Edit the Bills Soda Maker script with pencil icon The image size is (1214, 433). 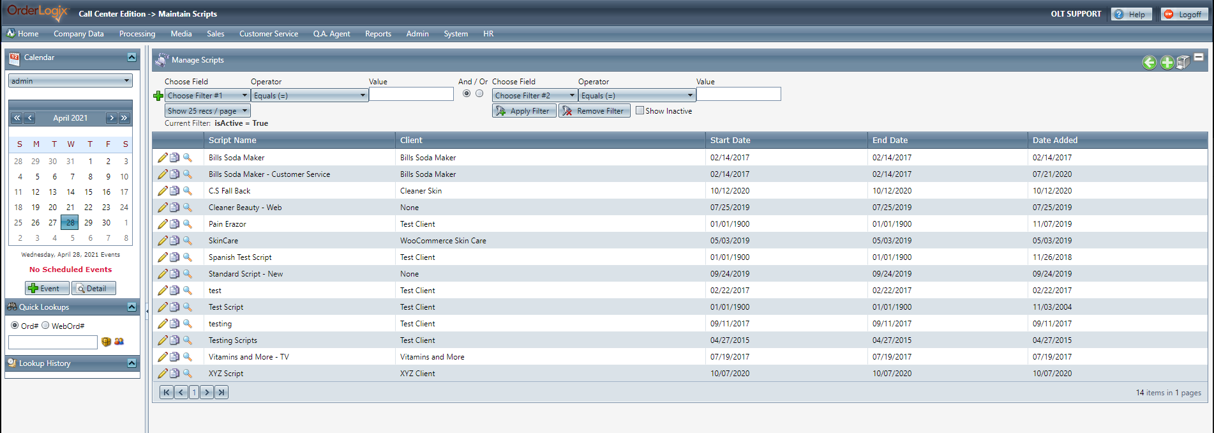[163, 158]
